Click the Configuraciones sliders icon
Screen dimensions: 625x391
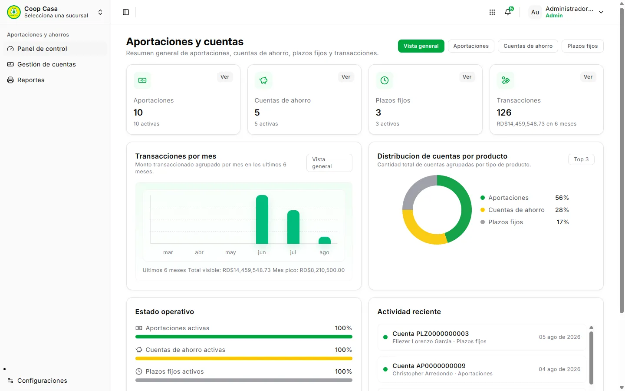[10, 381]
